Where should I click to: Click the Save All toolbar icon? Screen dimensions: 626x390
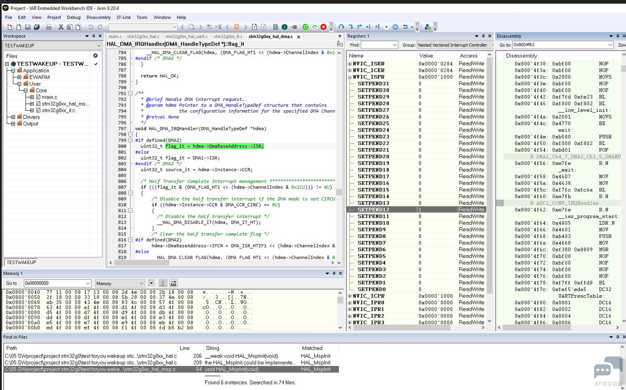(x=36, y=27)
